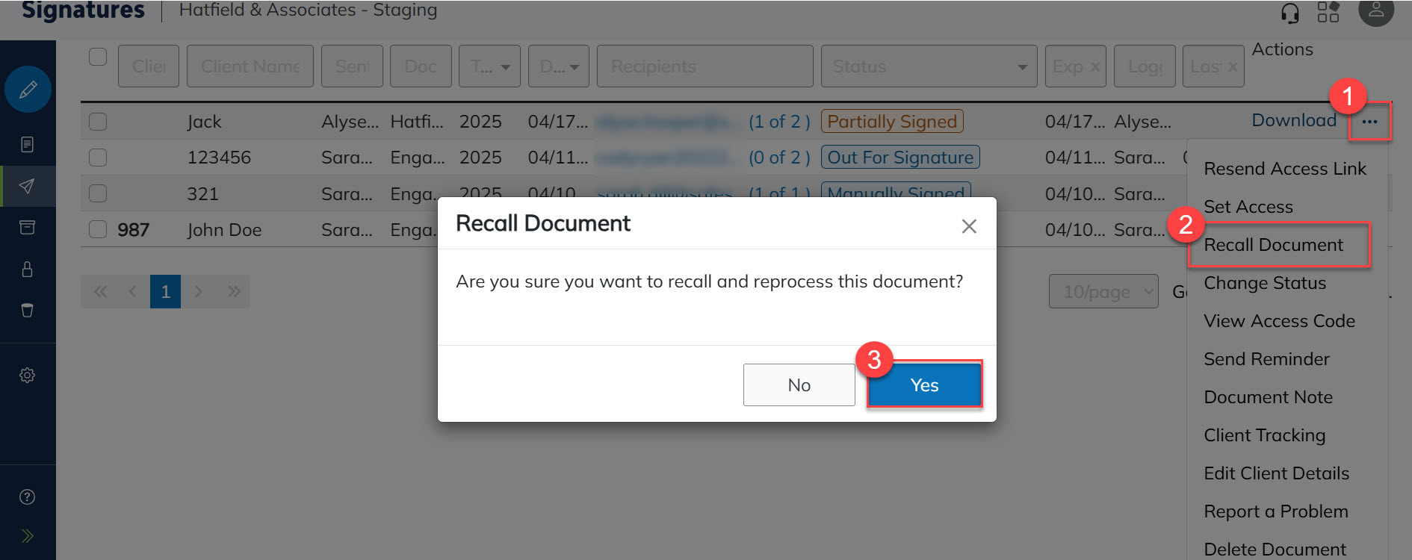Open the archive box icon in sidebar
Screen dimensions: 1412x560
point(28,227)
